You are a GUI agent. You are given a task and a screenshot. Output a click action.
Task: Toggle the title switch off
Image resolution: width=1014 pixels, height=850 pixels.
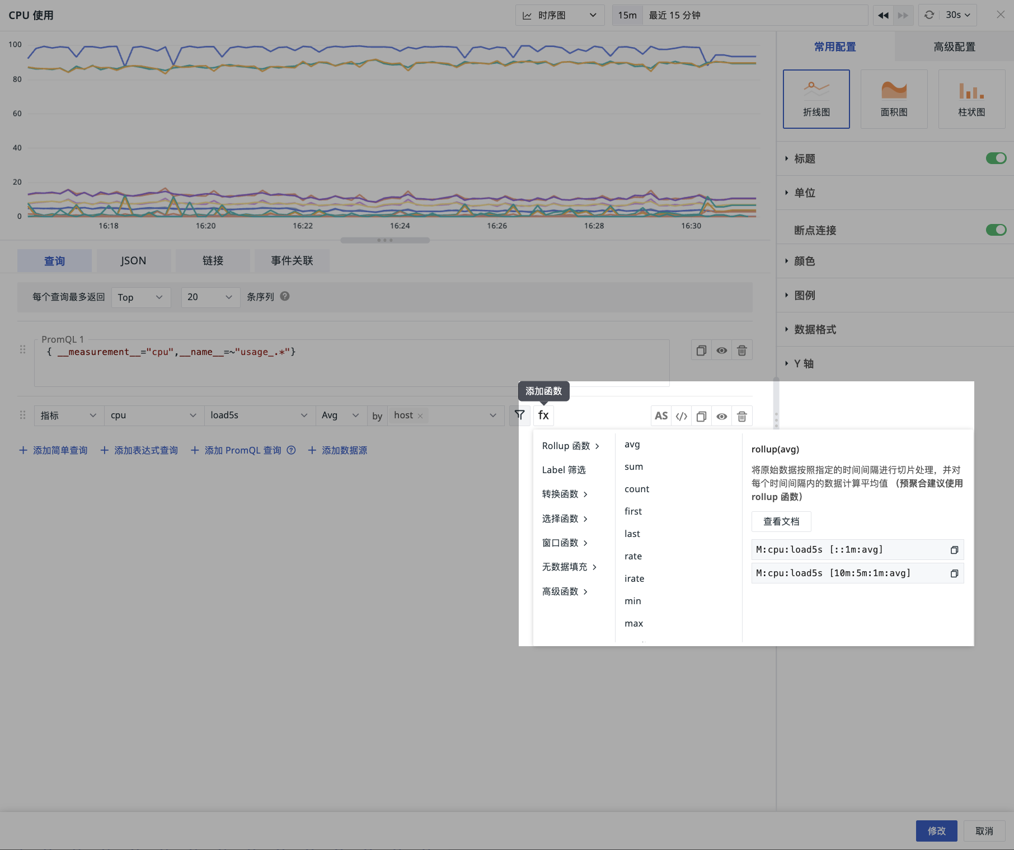[996, 158]
